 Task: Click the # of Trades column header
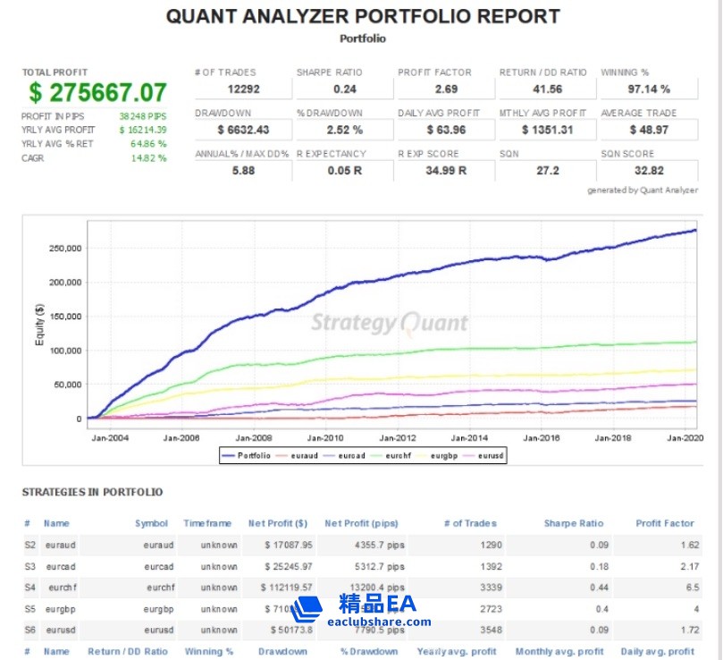coord(470,523)
